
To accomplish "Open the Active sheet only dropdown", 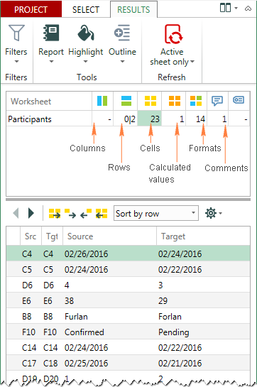I will click(x=192, y=62).
